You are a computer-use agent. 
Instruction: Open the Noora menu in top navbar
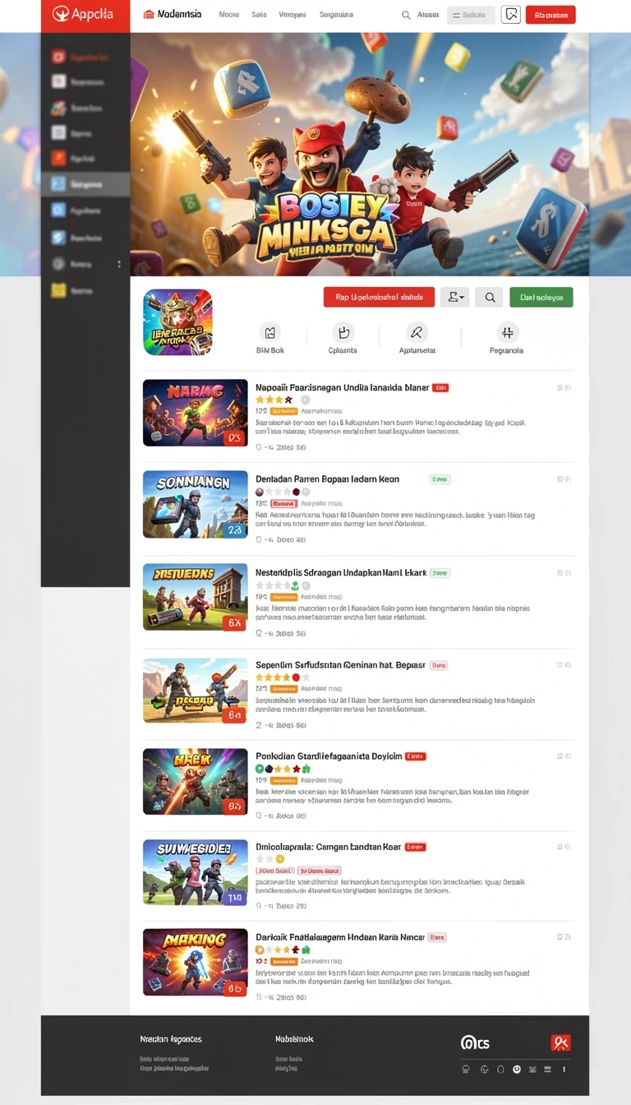[x=228, y=15]
